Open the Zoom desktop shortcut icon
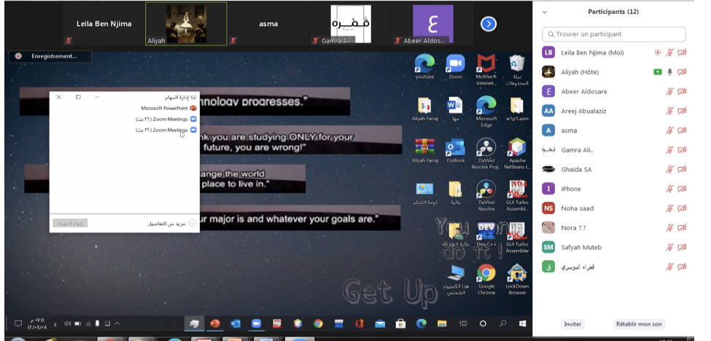Image resolution: width=711 pixels, height=341 pixels. 455,64
